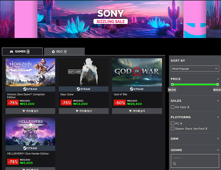The image size is (221, 170).
Task: Tick the Steam Deck Verified checkbox
Action: (x=173, y=128)
